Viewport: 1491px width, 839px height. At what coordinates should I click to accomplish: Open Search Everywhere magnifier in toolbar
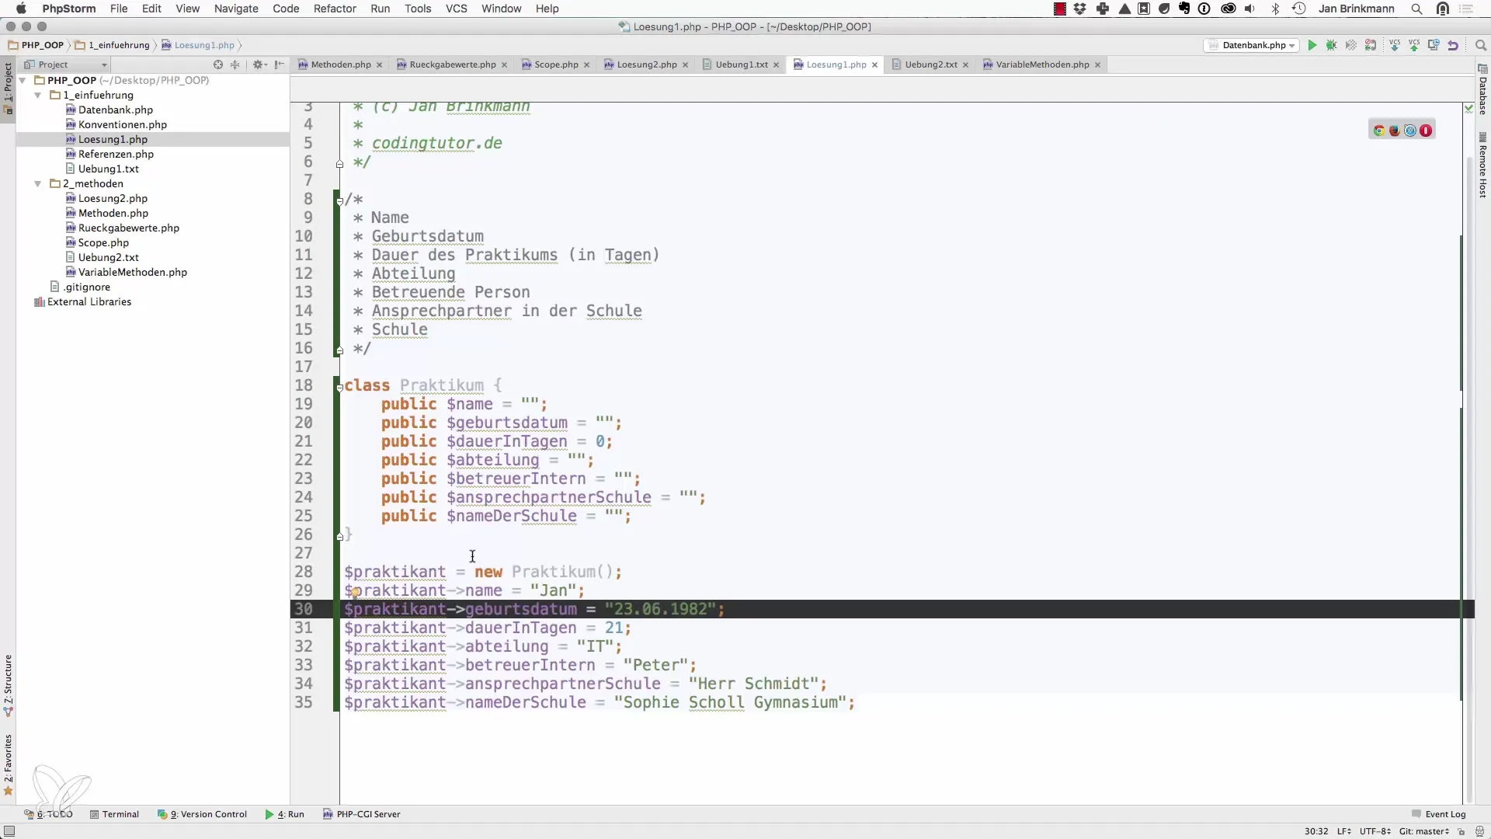pos(1480,46)
